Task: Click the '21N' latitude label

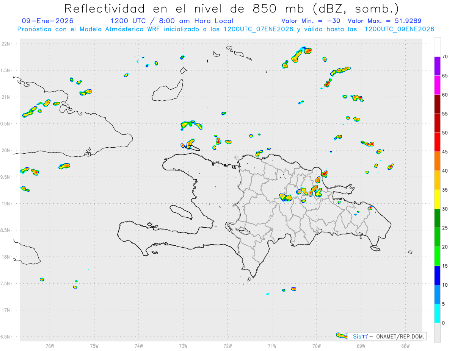Action: tap(6, 97)
